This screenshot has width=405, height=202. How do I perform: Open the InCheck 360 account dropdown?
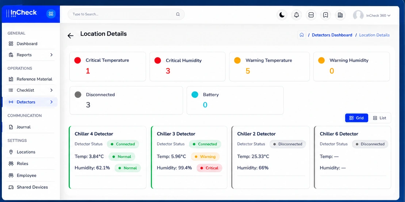[378, 15]
